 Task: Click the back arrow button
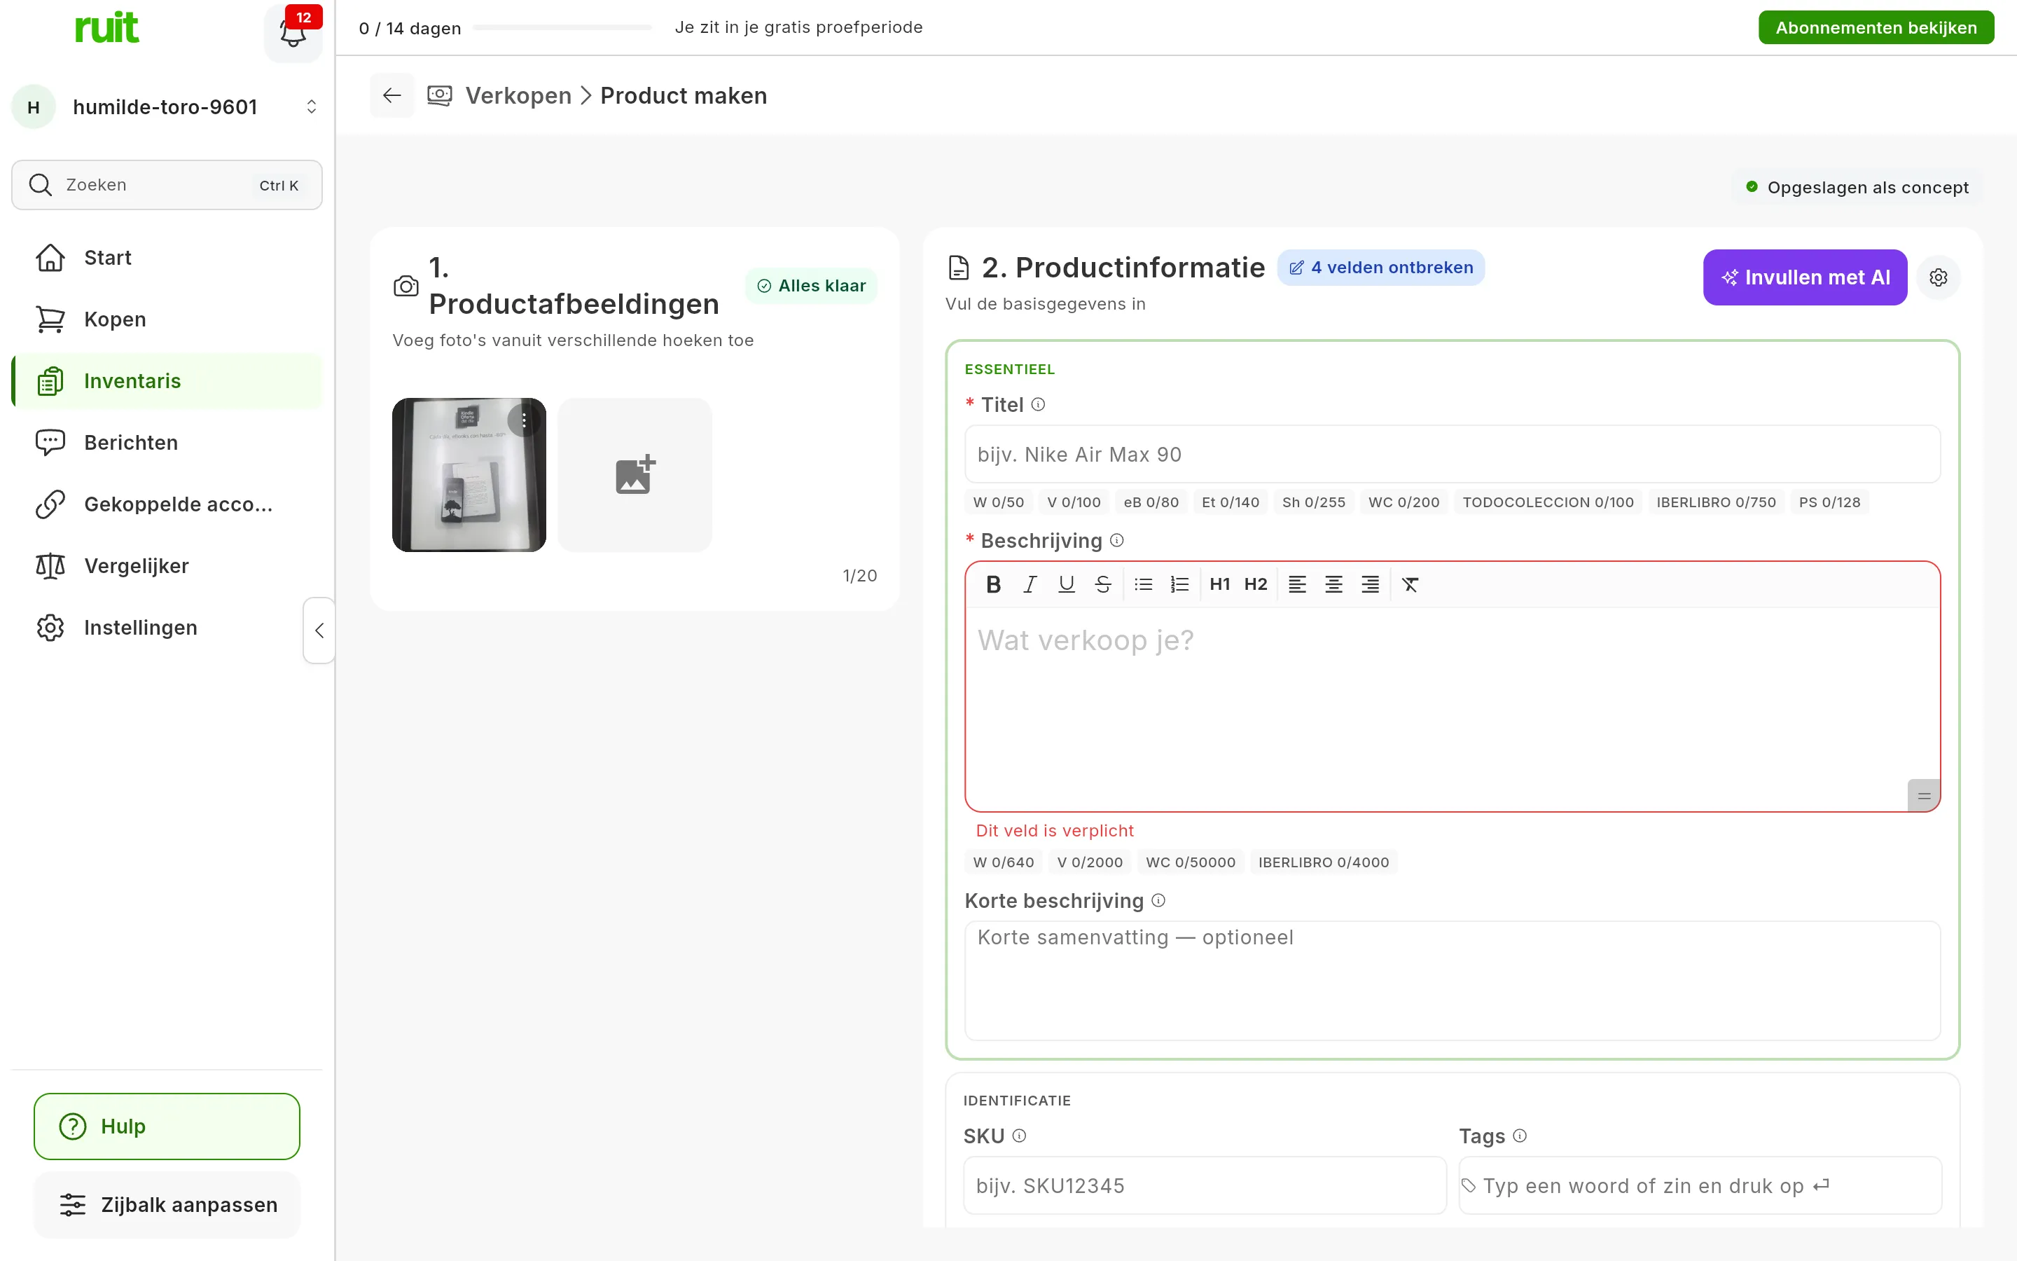click(391, 96)
